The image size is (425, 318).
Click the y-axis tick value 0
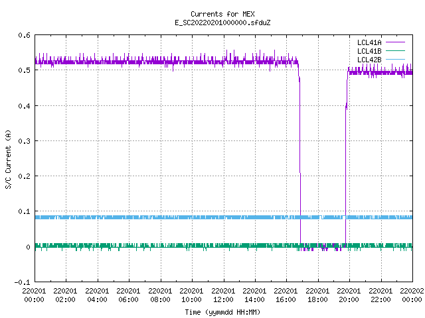point(28,247)
